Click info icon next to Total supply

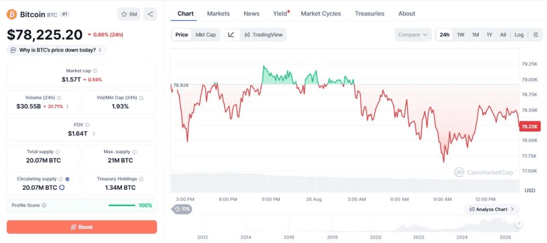(57, 152)
